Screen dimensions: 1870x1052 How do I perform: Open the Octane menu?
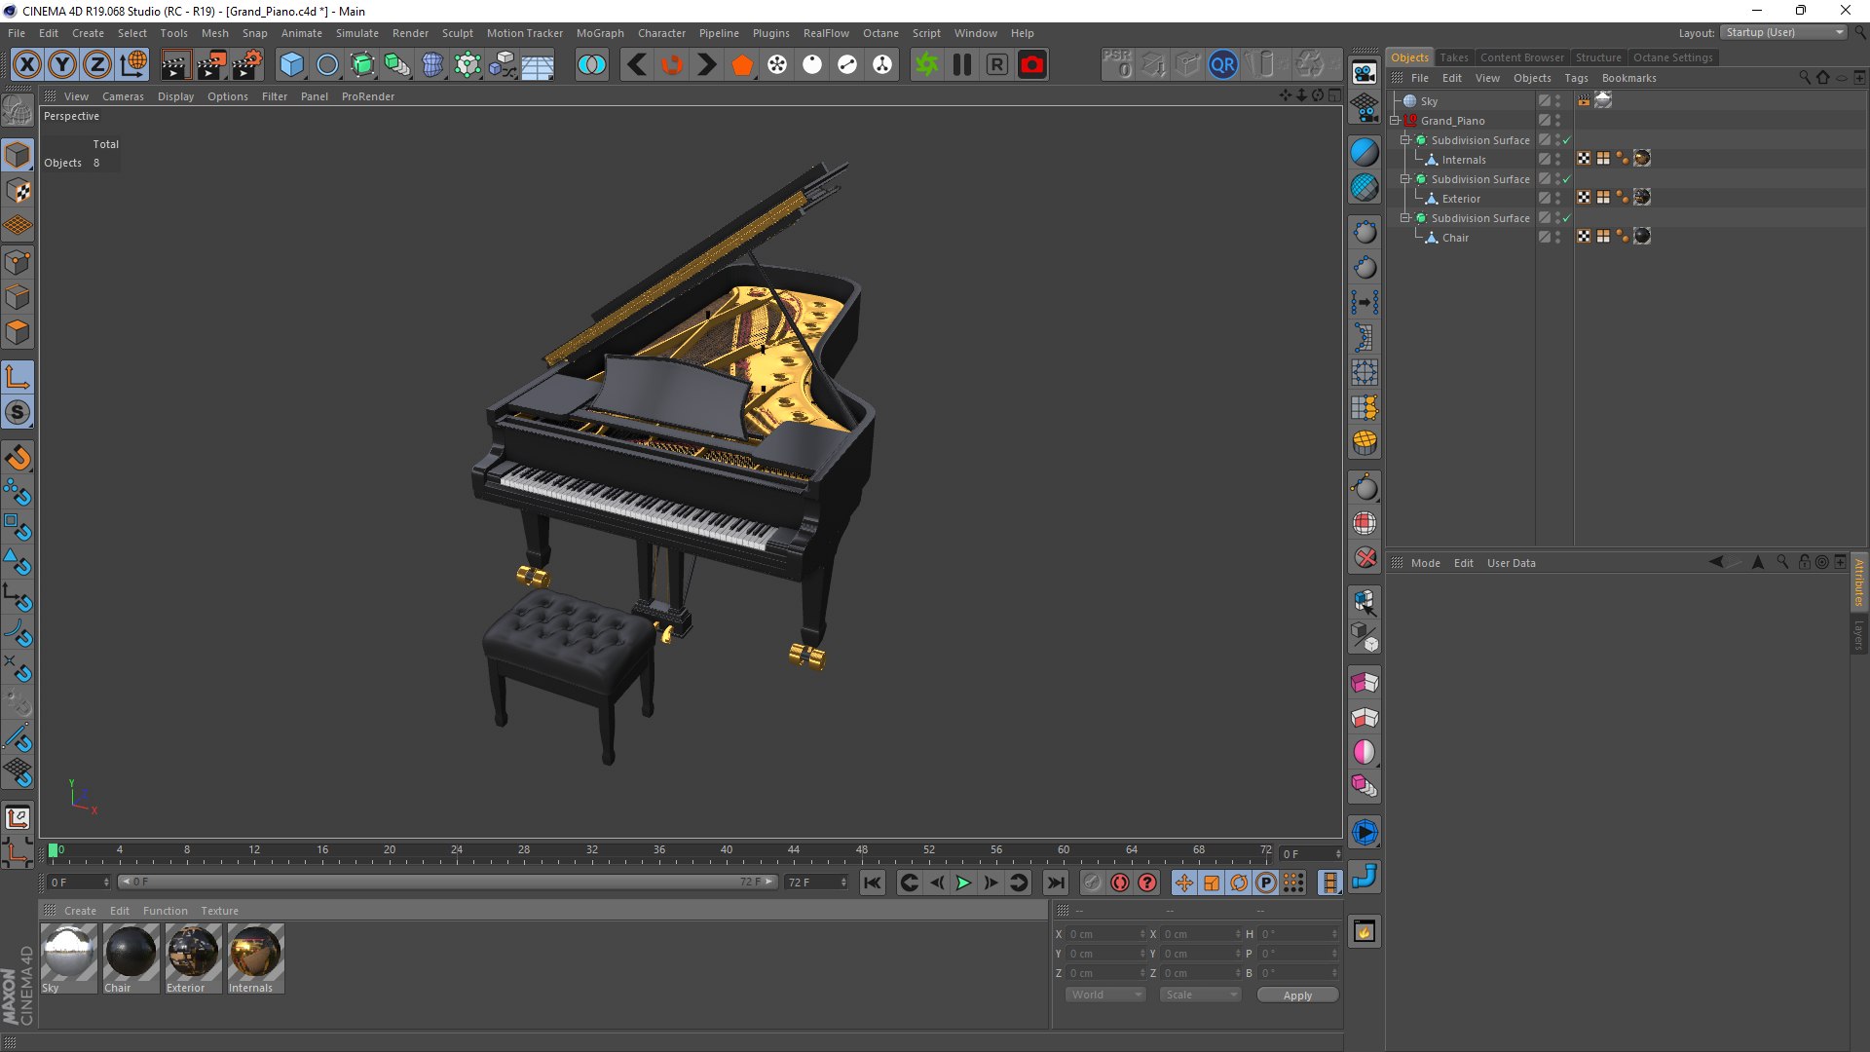point(880,33)
